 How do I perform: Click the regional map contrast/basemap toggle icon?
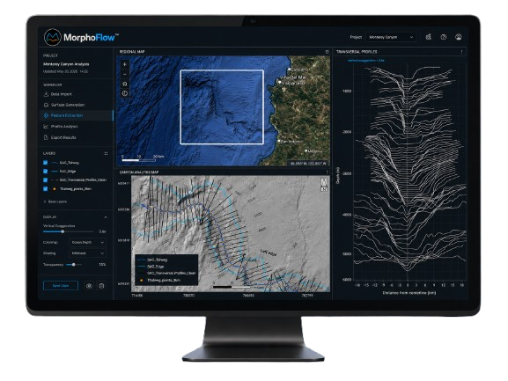(125, 93)
